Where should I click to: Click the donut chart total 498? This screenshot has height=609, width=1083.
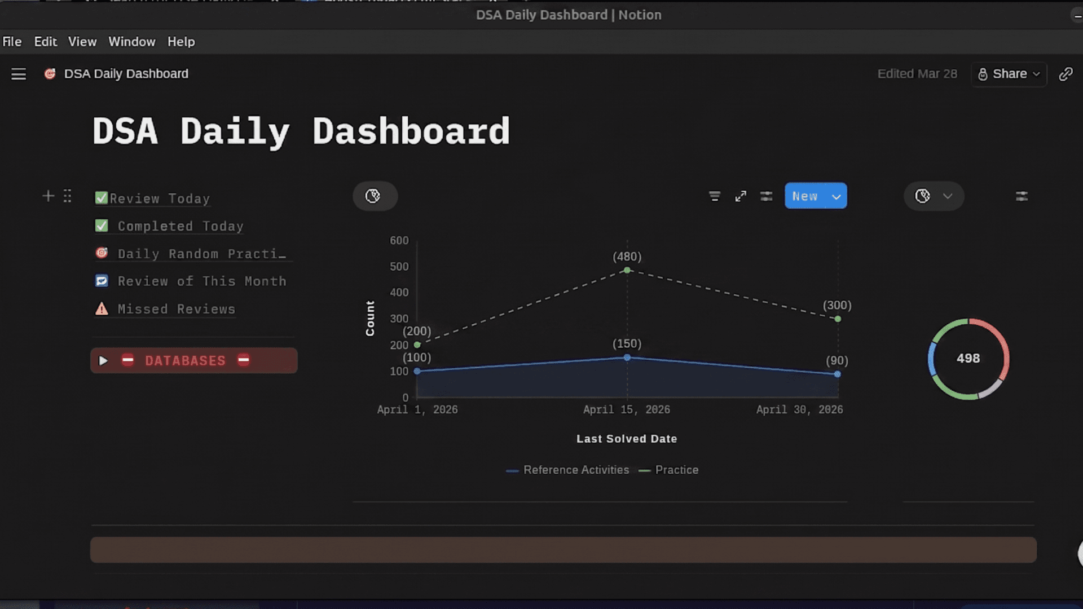[x=968, y=359]
